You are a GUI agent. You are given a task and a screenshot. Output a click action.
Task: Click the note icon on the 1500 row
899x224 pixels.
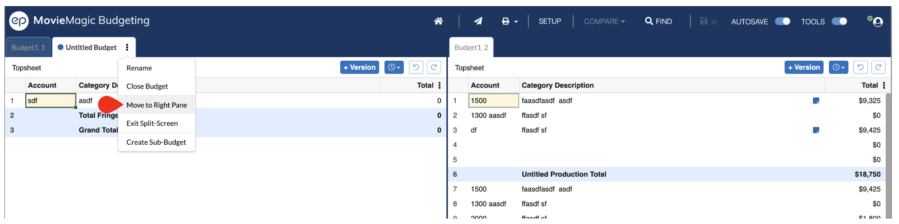816,101
